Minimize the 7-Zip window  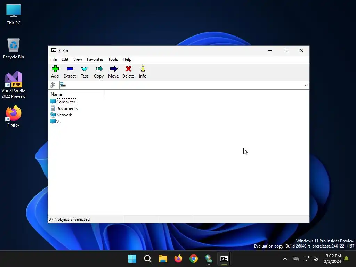pos(270,50)
